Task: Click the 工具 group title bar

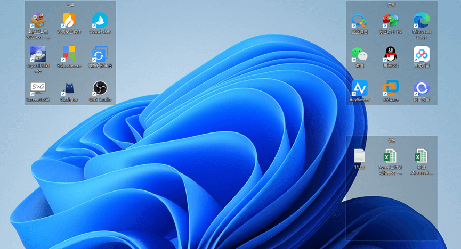Action: 70,4
